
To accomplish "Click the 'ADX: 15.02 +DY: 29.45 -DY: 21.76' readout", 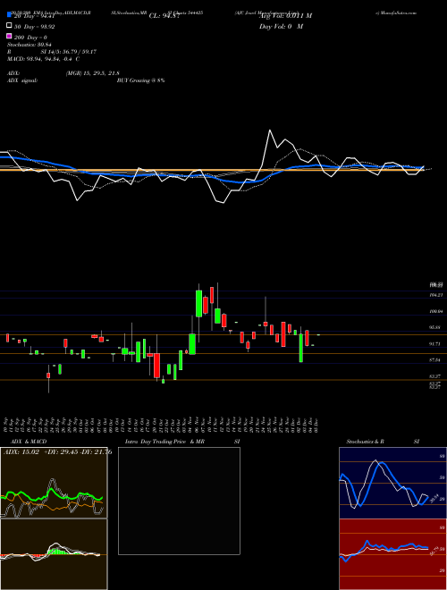I will (x=57, y=452).
